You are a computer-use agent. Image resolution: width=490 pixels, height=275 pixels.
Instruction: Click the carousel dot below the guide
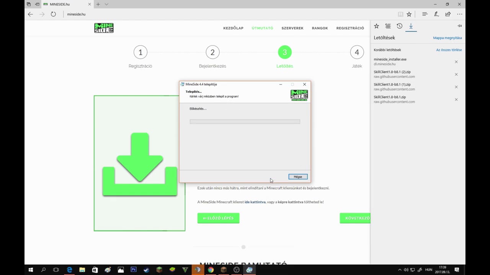pyautogui.click(x=243, y=247)
